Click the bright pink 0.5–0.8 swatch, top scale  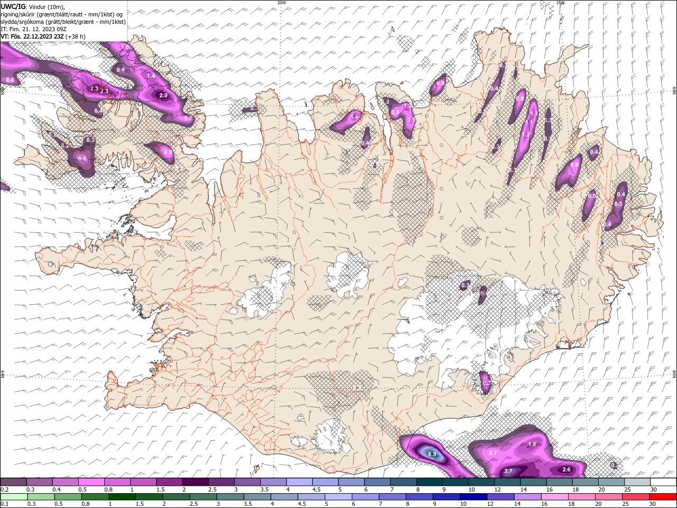(91, 482)
